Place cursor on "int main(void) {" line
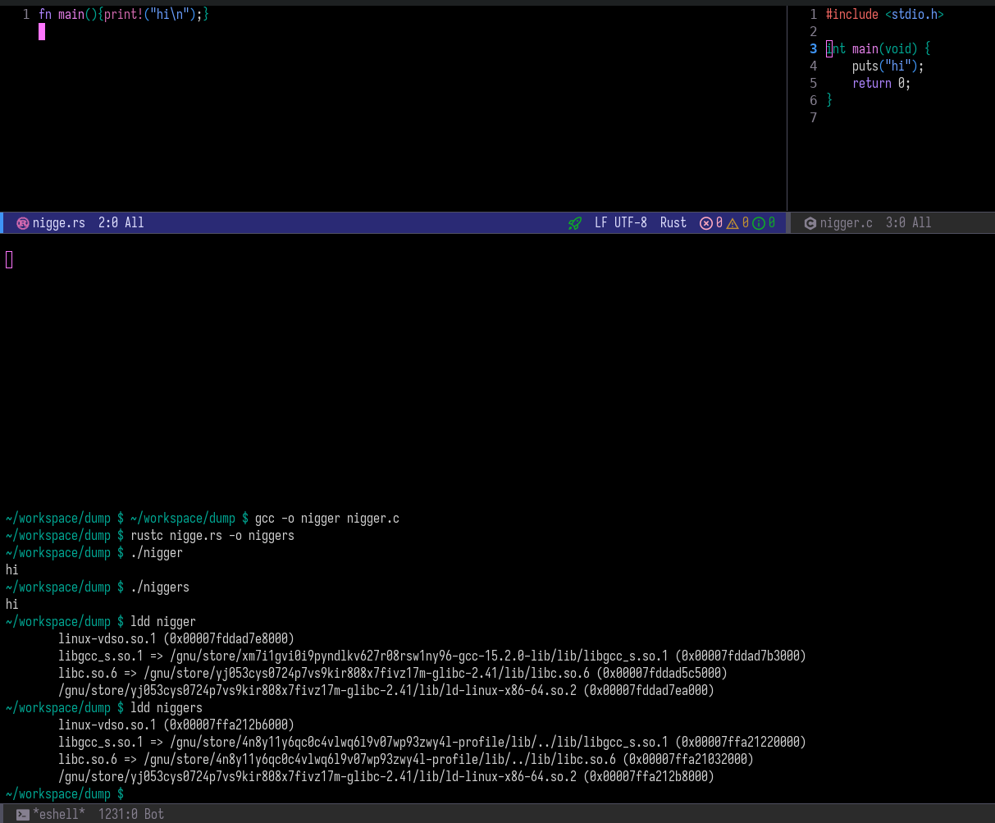 coord(879,49)
